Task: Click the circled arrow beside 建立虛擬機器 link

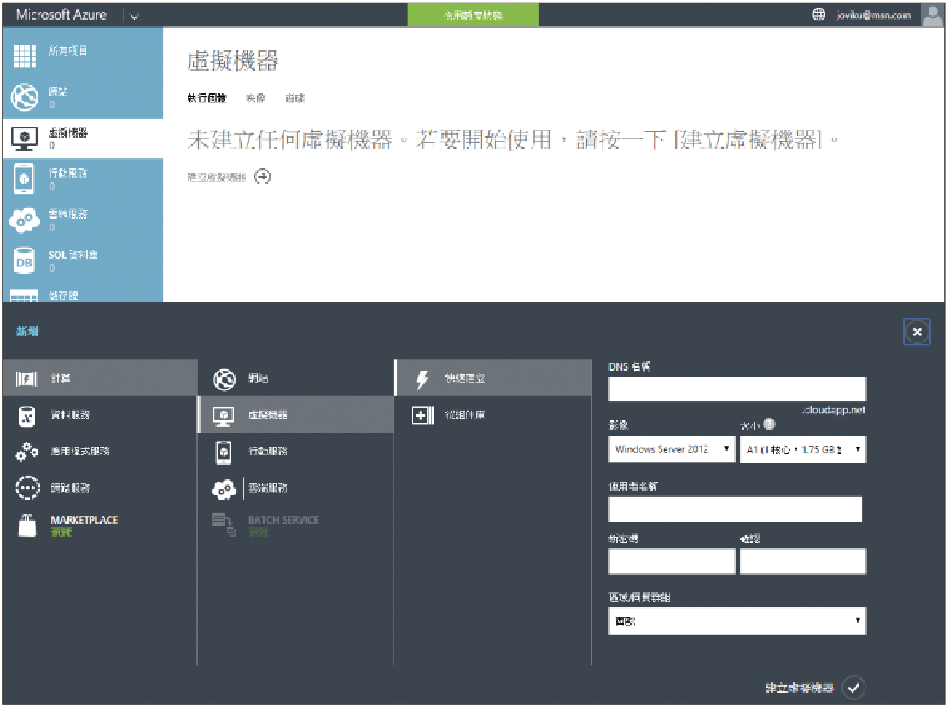Action: (x=263, y=178)
